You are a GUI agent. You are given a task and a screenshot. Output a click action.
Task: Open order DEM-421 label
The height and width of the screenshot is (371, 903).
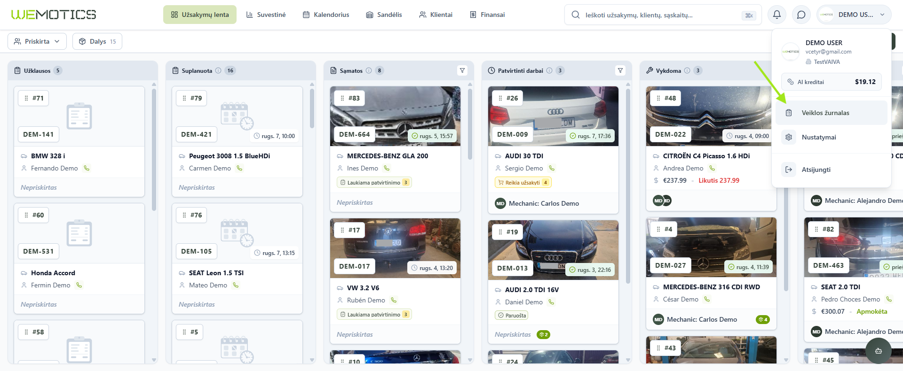[x=197, y=134]
